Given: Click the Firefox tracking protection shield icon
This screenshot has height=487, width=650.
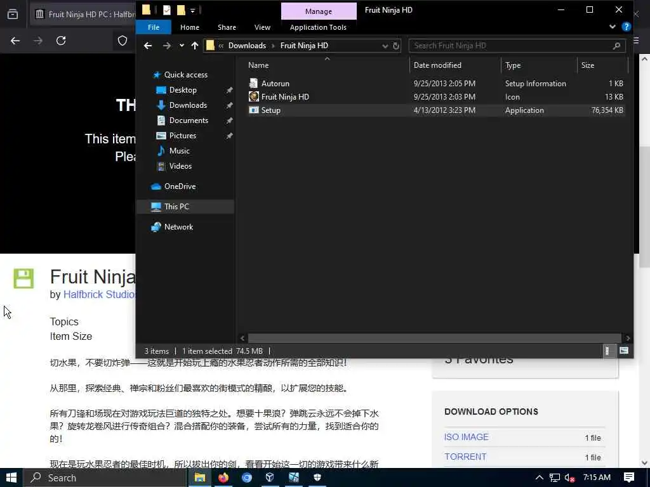Looking at the screenshot, I should [123, 41].
